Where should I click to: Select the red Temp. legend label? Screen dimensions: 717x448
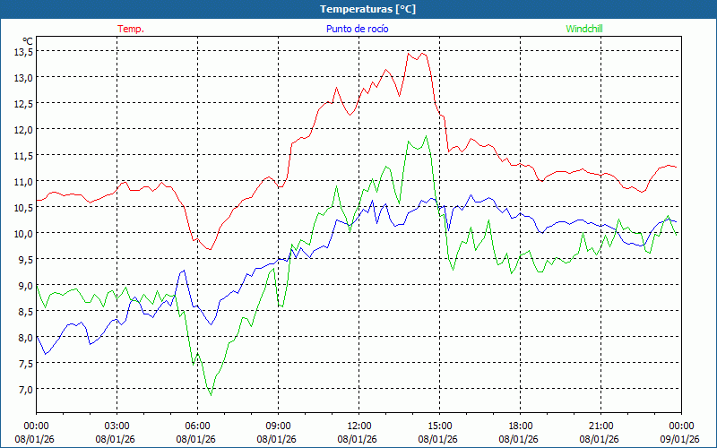coord(131,29)
